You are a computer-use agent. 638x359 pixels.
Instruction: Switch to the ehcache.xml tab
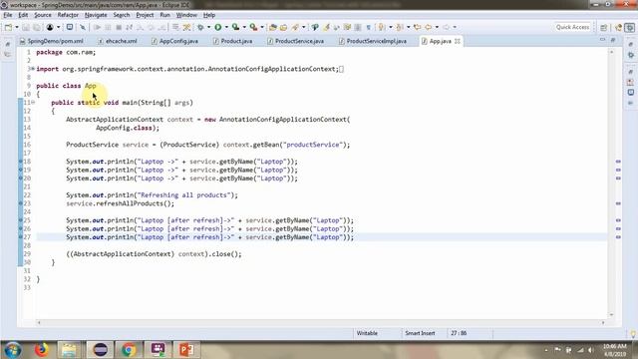tap(118, 41)
